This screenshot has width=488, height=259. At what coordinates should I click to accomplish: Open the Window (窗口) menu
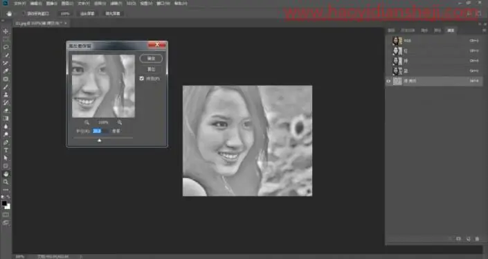click(x=163, y=3)
